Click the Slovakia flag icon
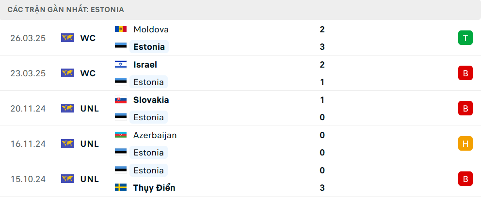Screen dimensions: 481x197 point(121,100)
